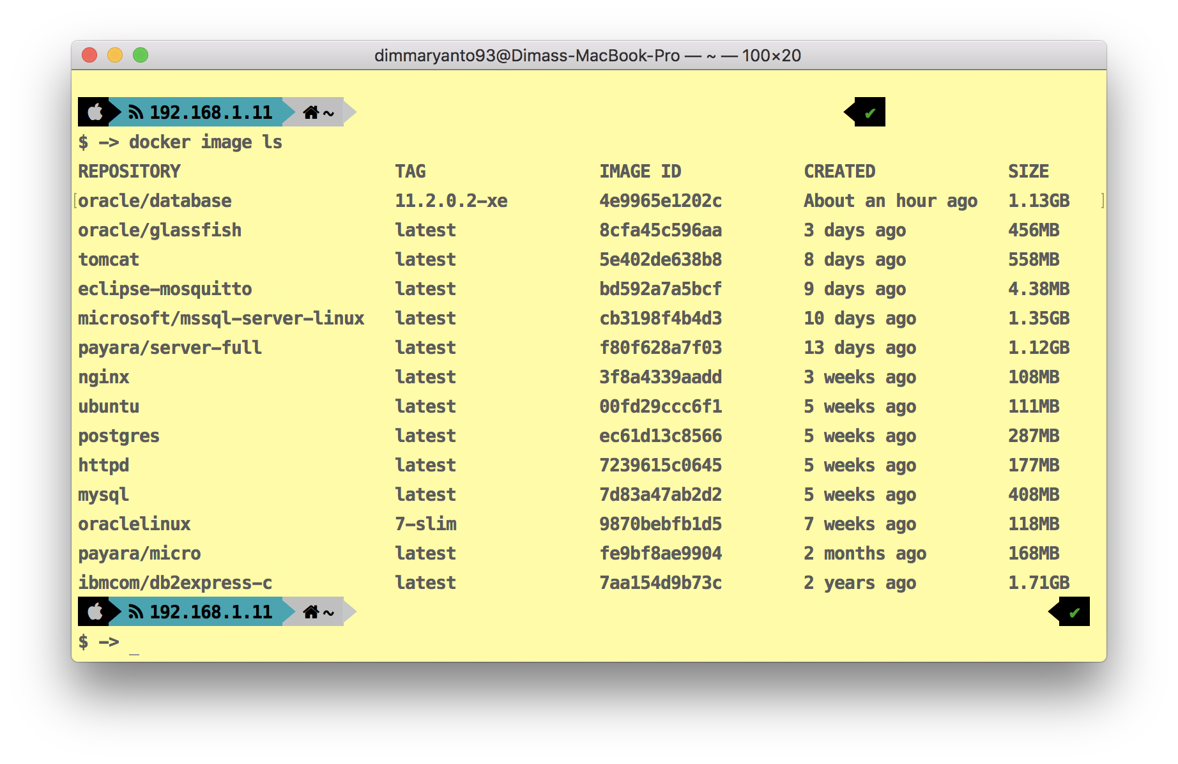1178x764 pixels.
Task: Click the oracle/database repository name
Action: pyautogui.click(x=155, y=201)
